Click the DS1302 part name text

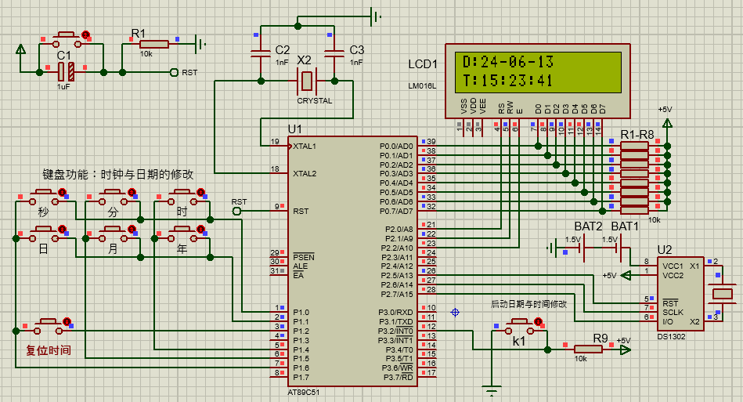(x=671, y=337)
